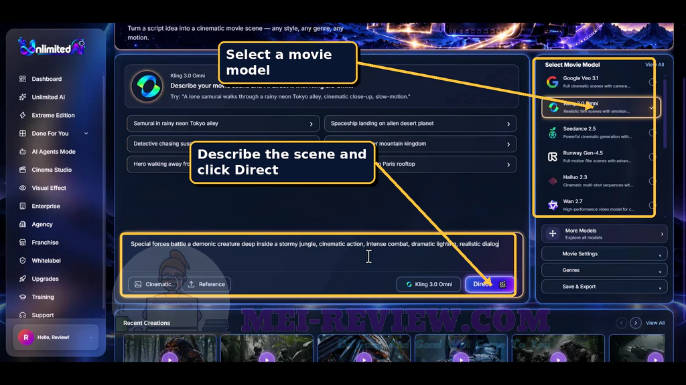Click the Upgrades rocket icon

click(23, 279)
